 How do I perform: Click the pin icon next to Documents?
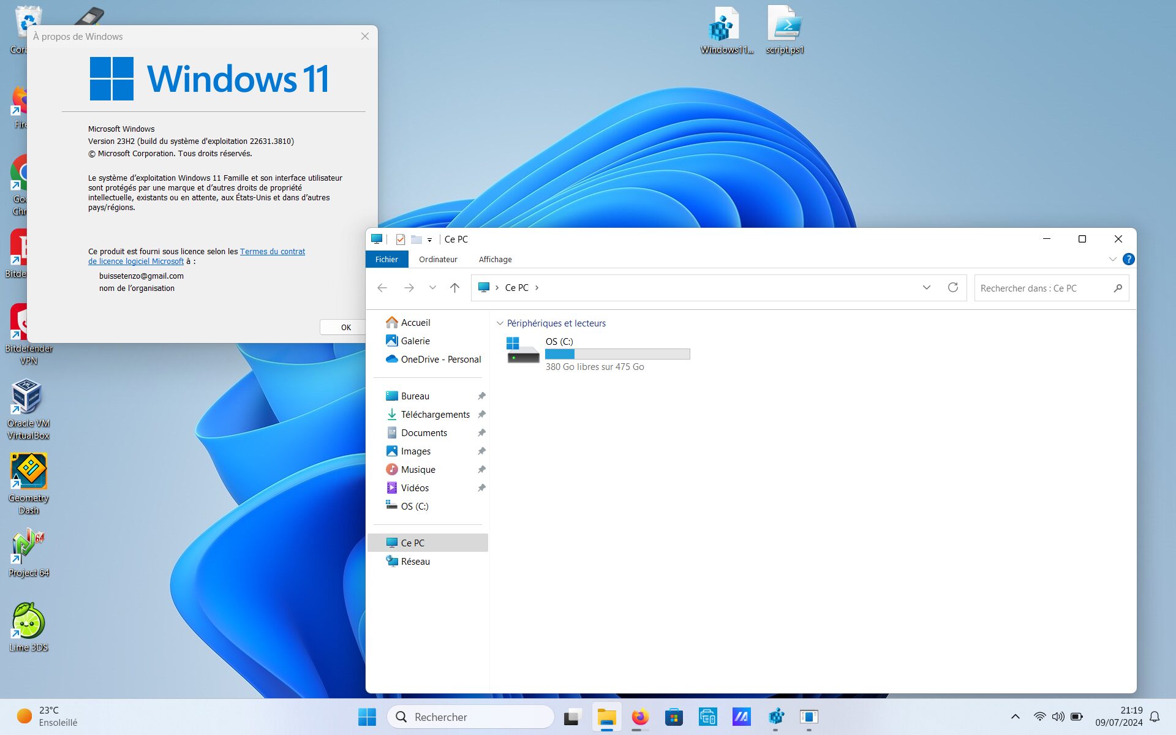click(481, 433)
